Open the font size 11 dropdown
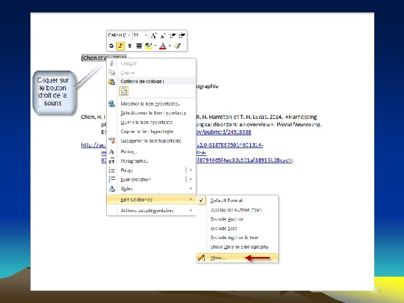This screenshot has width=404, height=303. [x=146, y=35]
